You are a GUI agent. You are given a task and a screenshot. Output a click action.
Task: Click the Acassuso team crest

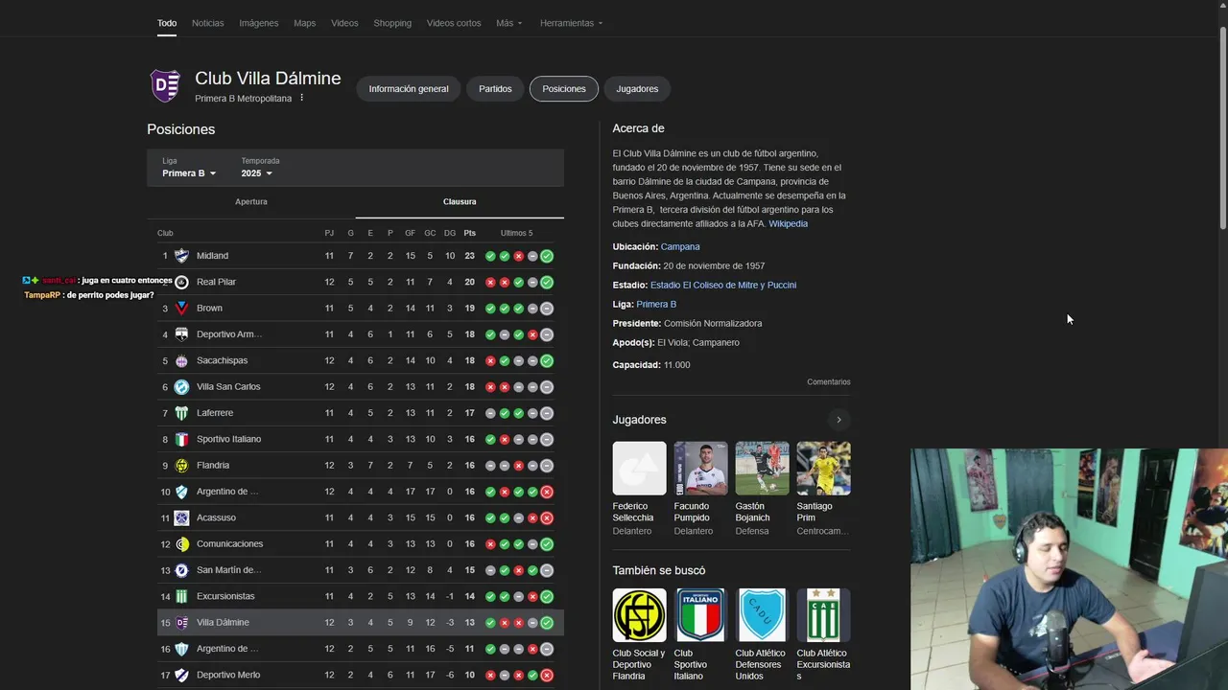[181, 517]
